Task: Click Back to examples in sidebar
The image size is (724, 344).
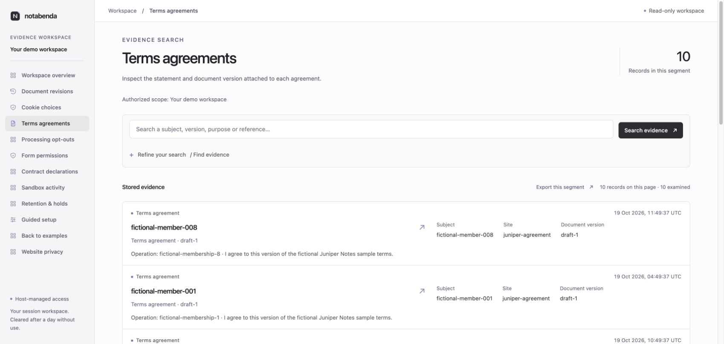Action: [x=47, y=236]
